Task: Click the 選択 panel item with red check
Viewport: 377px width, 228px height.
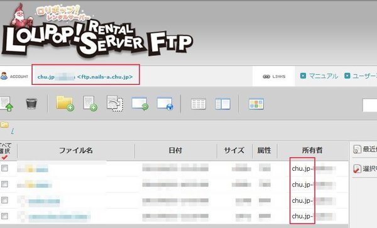Action: click(x=365, y=168)
